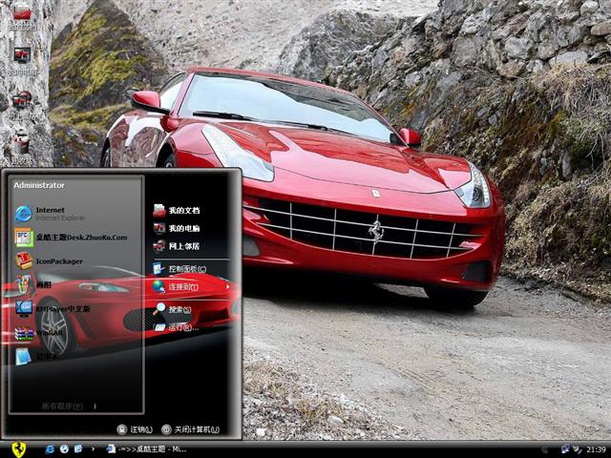This screenshot has height=458, width=611.
Task: Show hidden tray icons arrow
Action: click(545, 449)
